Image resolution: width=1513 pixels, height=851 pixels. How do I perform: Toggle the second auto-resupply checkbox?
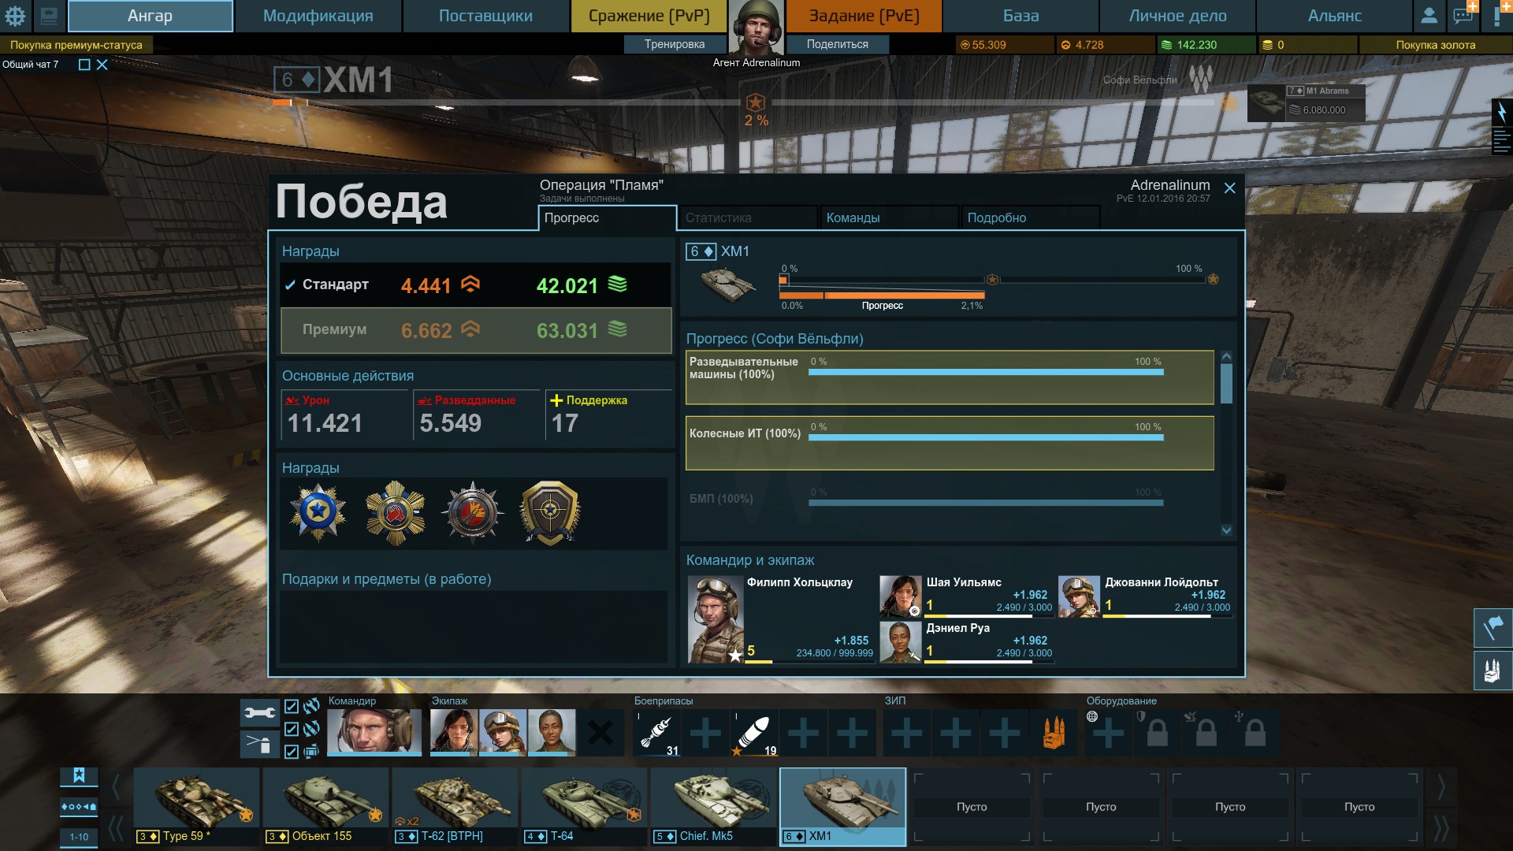point(292,729)
